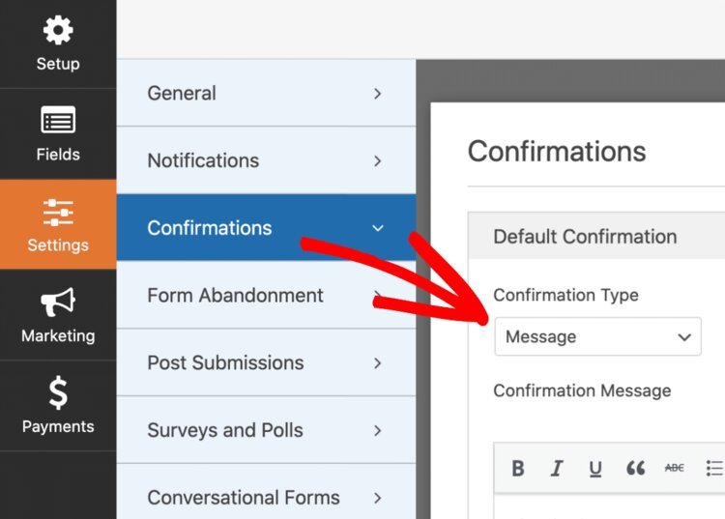This screenshot has height=519, width=725.
Task: Select the Settings sliders icon
Action: [58, 212]
